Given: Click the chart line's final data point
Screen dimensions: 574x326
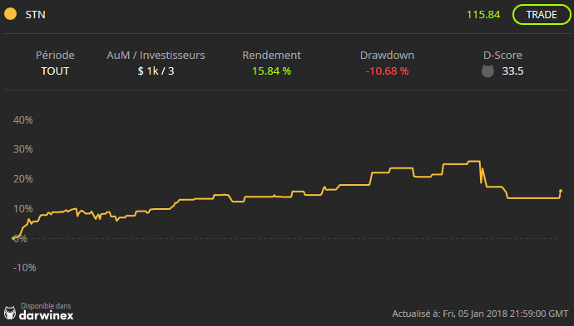Looking at the screenshot, I should pos(561,191).
